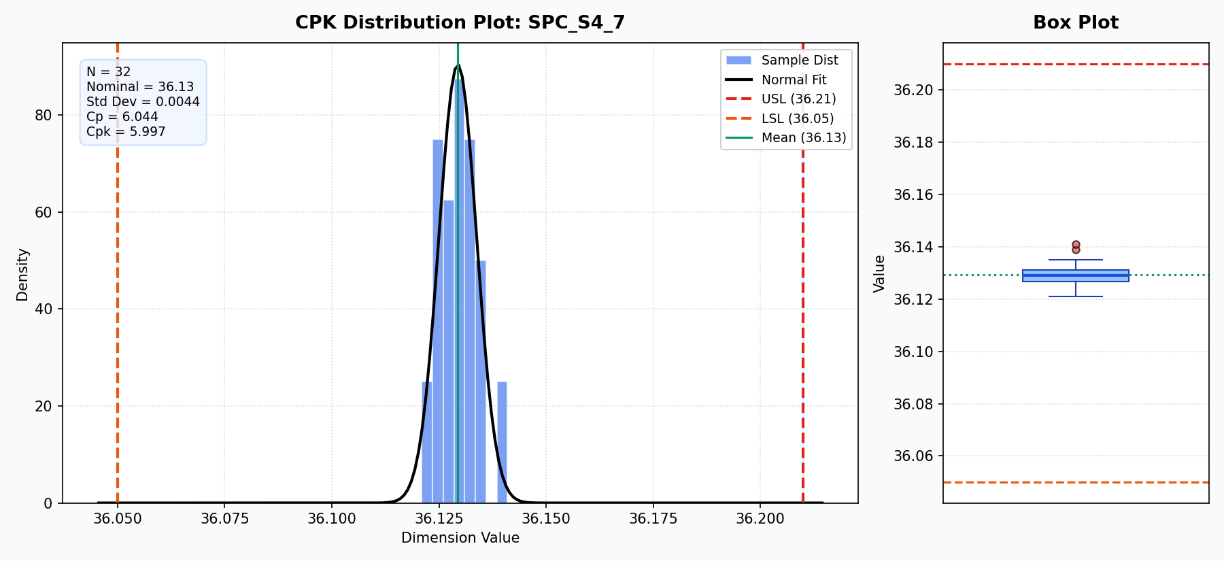Click the box plot tick label "36.20"

[913, 90]
